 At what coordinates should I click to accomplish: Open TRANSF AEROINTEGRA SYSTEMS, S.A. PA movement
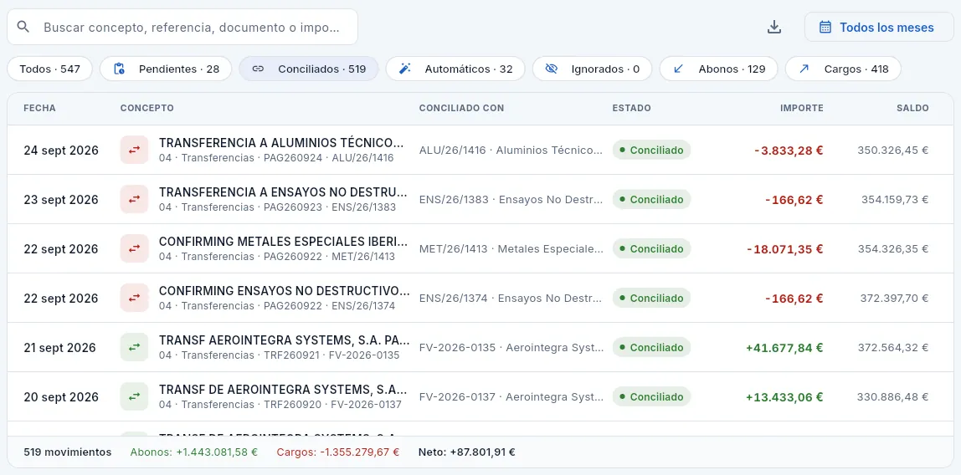[285, 340]
